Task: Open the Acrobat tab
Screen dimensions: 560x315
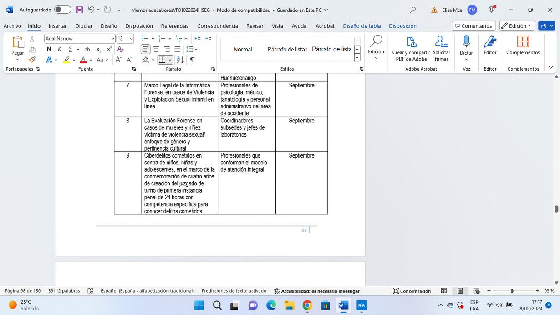Action: pos(325,26)
